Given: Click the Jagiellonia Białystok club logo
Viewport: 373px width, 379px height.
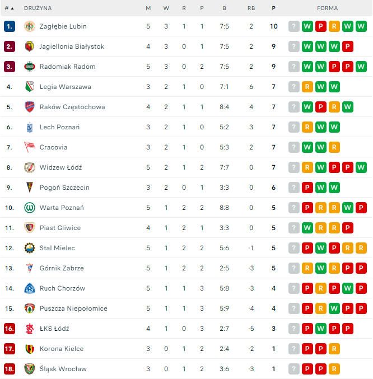Looking at the screenshot, I should (30, 46).
